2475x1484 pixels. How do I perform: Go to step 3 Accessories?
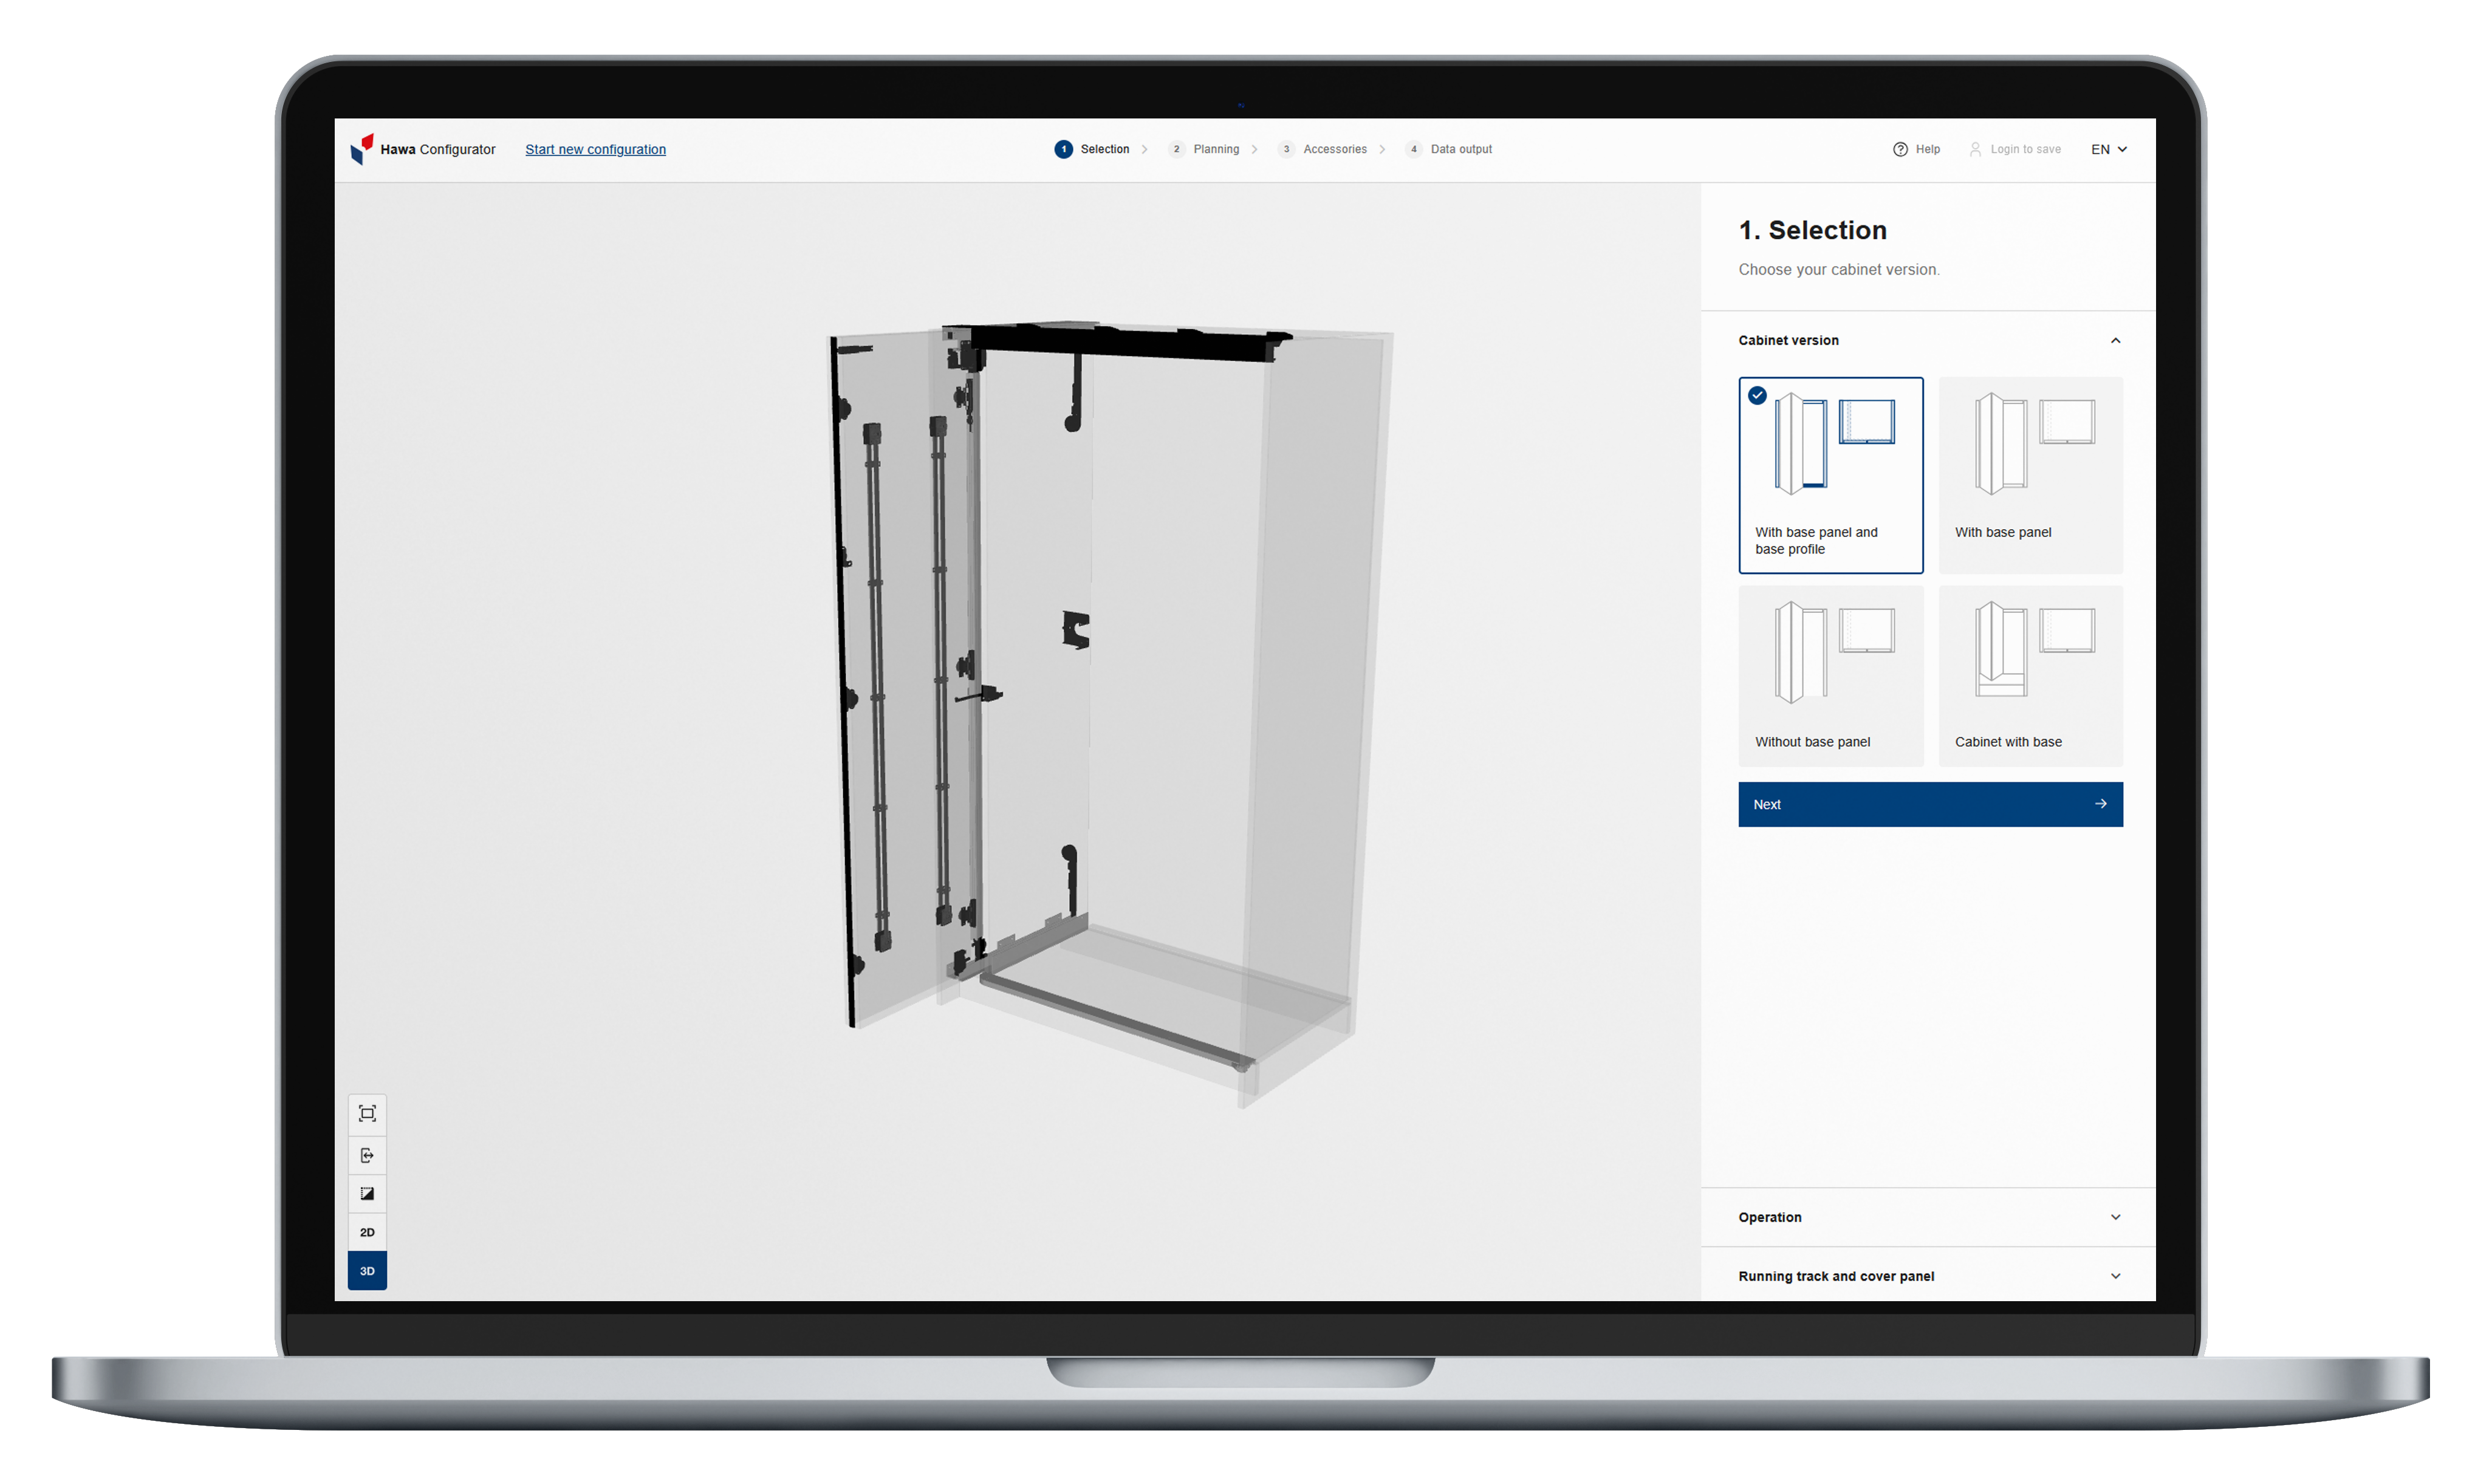click(1322, 149)
